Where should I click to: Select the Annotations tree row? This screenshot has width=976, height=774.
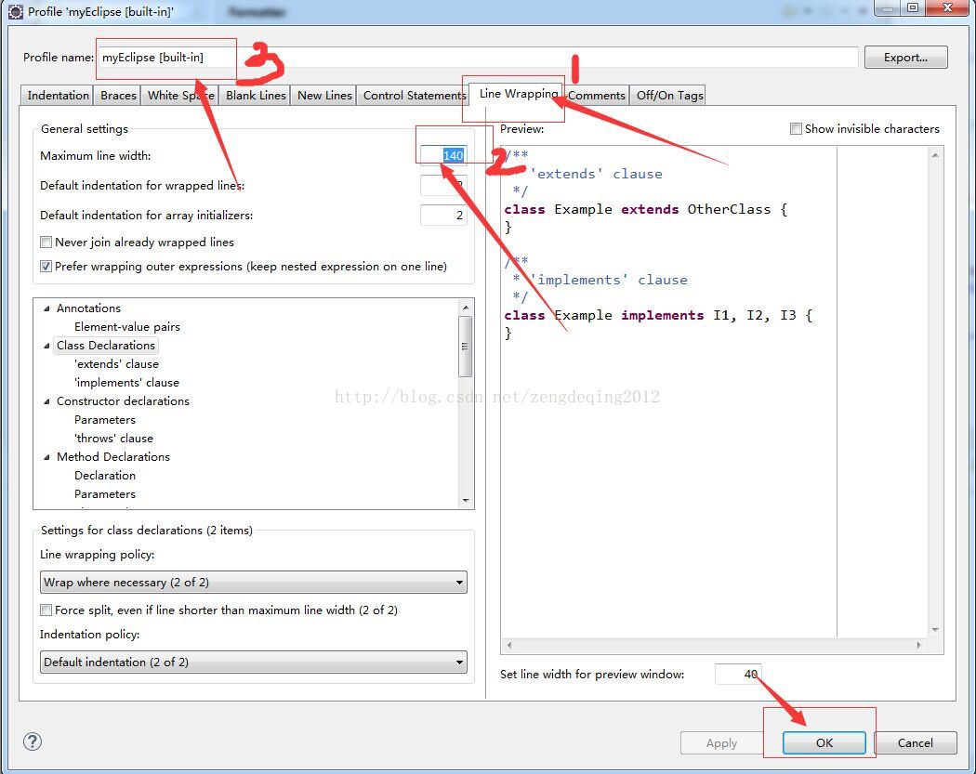(88, 308)
